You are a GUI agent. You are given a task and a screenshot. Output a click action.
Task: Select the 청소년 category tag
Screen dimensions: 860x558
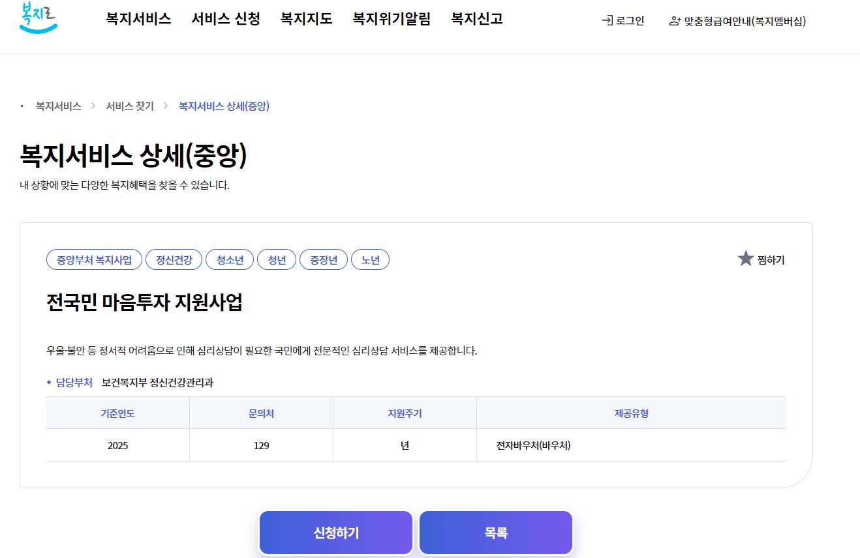tap(229, 259)
